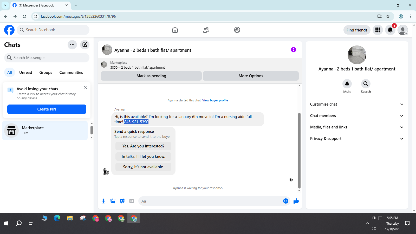Start a new message with compose icon

click(85, 45)
